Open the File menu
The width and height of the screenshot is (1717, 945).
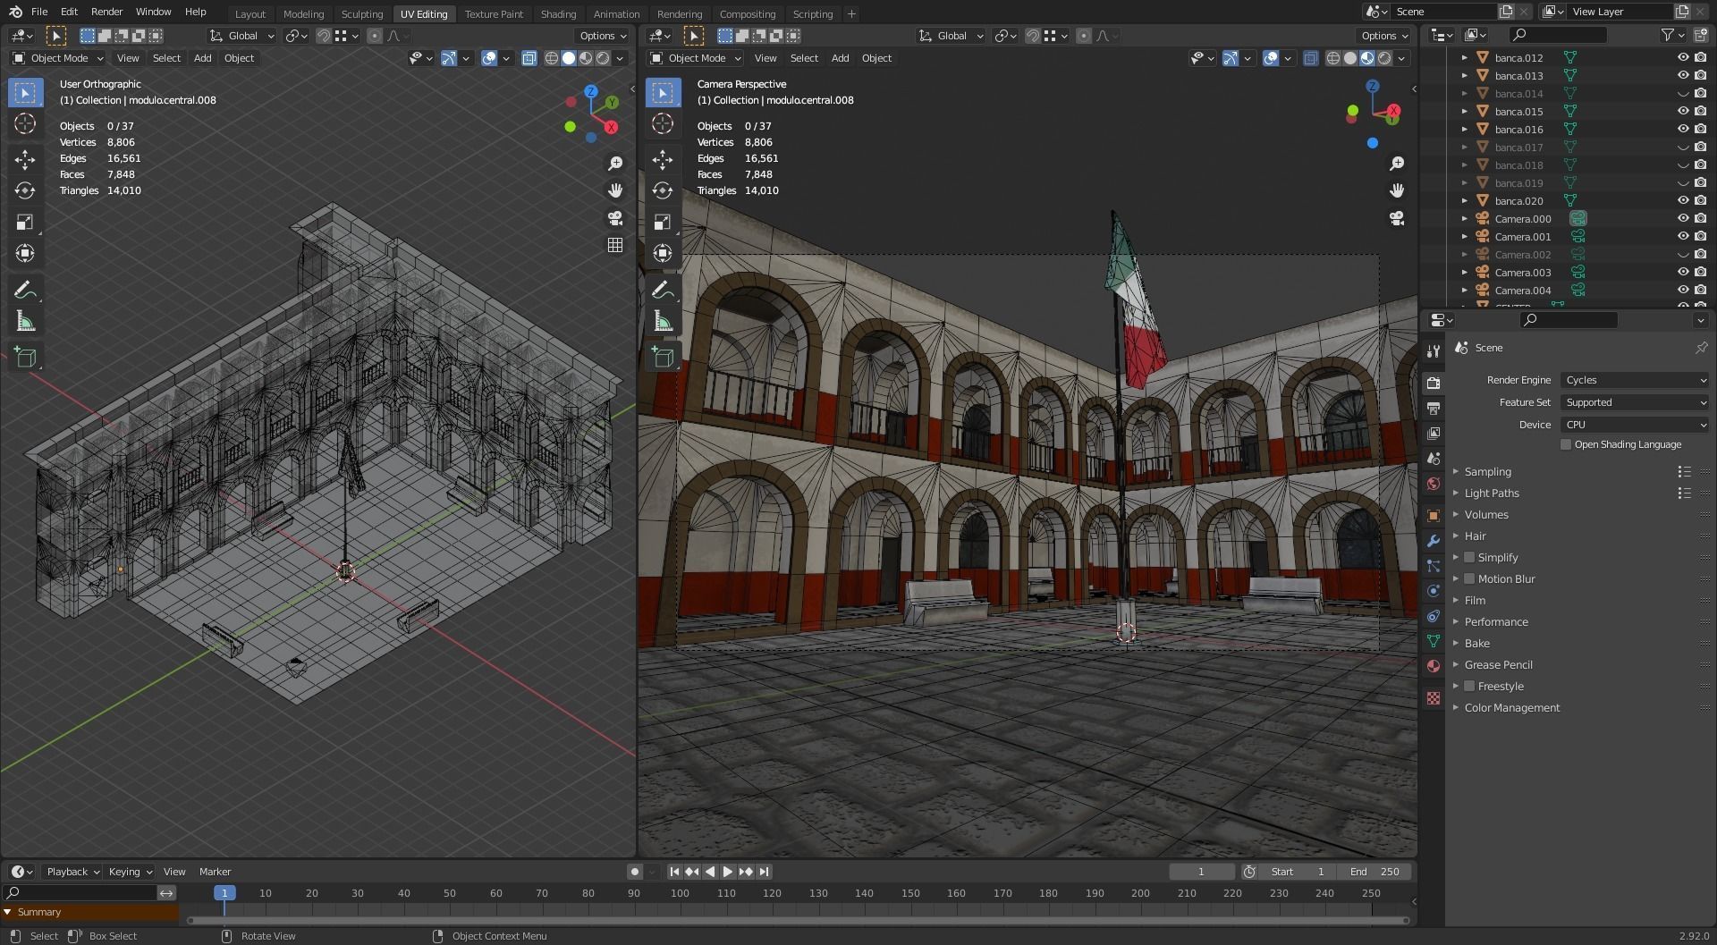tap(39, 12)
